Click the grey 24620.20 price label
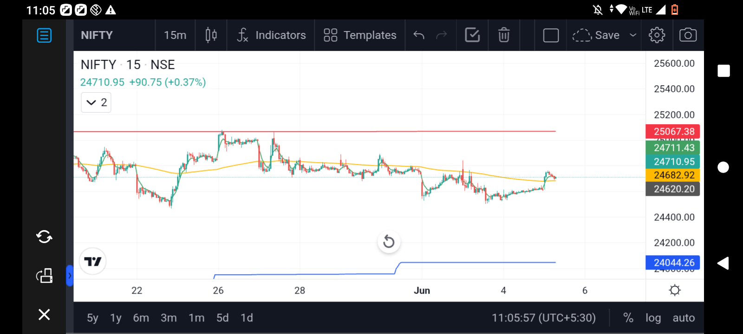Image resolution: width=743 pixels, height=334 pixels. pyautogui.click(x=672, y=189)
